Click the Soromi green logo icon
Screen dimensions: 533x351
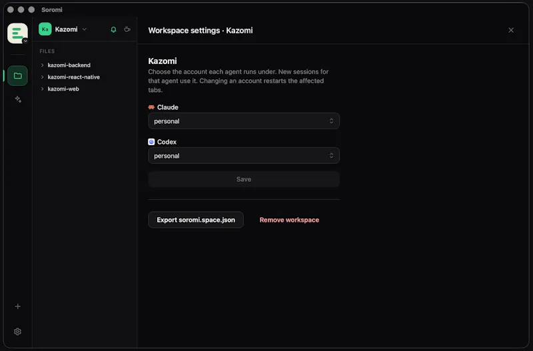pos(17,33)
